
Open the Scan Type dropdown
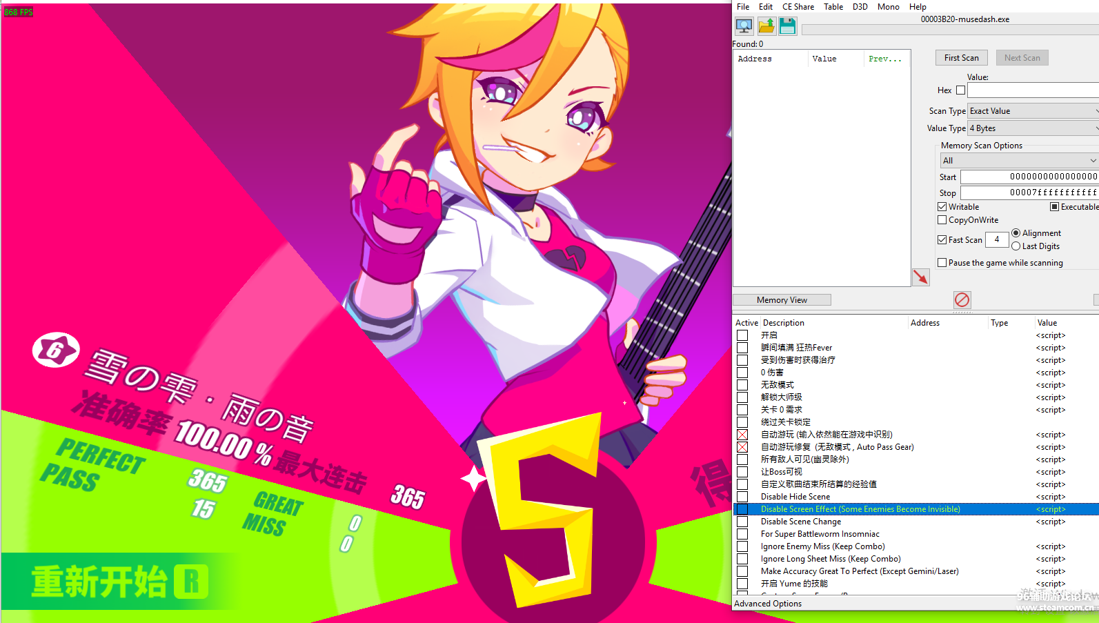[1033, 111]
